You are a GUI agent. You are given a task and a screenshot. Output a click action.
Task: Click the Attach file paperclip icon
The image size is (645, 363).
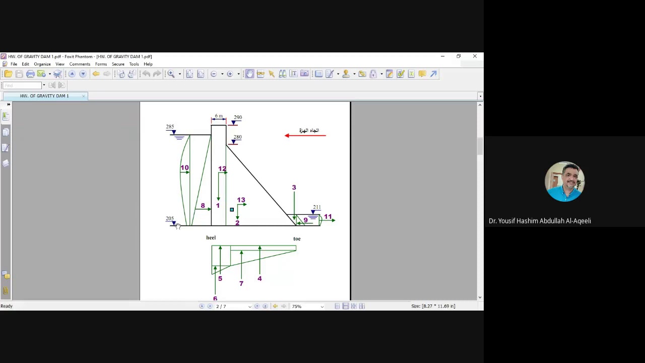pyautogui.click(x=362, y=74)
